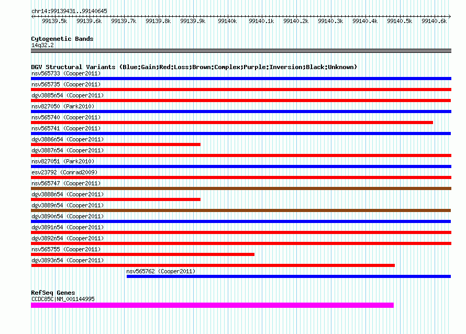Screen dimensions: 466x334
Task: Click the blue bar under nsv565762
Action: (289, 276)
